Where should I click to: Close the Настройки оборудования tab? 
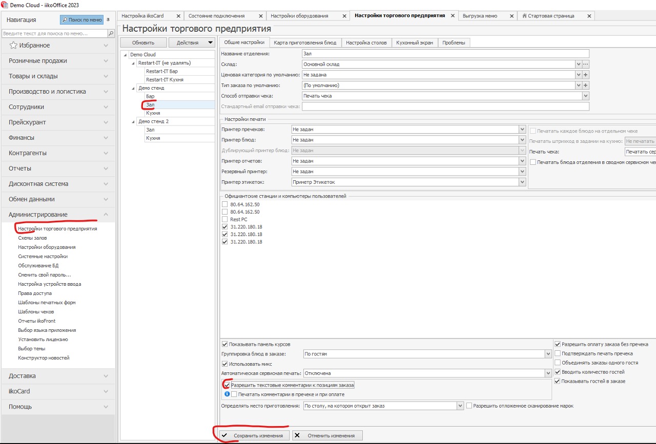click(x=344, y=16)
